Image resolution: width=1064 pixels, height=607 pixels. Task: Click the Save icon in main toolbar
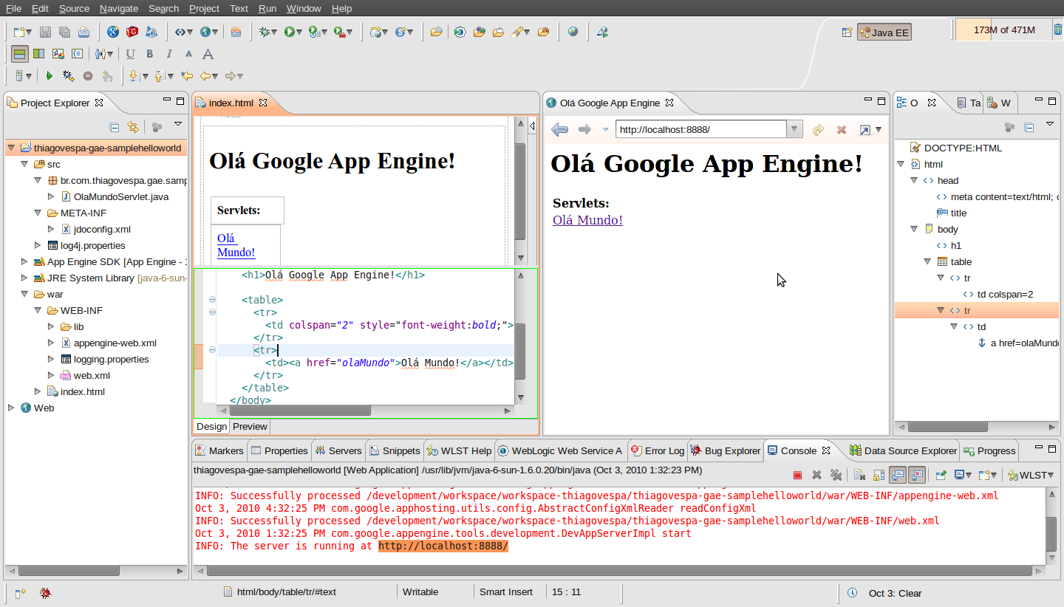pos(45,32)
